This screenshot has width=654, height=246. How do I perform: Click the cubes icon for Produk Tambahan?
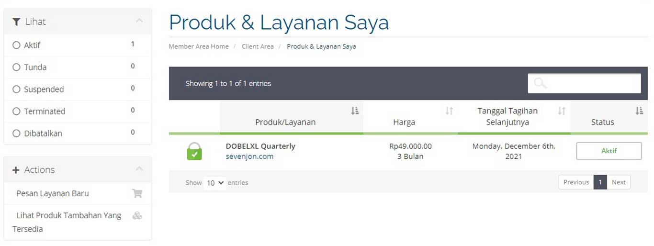point(137,215)
